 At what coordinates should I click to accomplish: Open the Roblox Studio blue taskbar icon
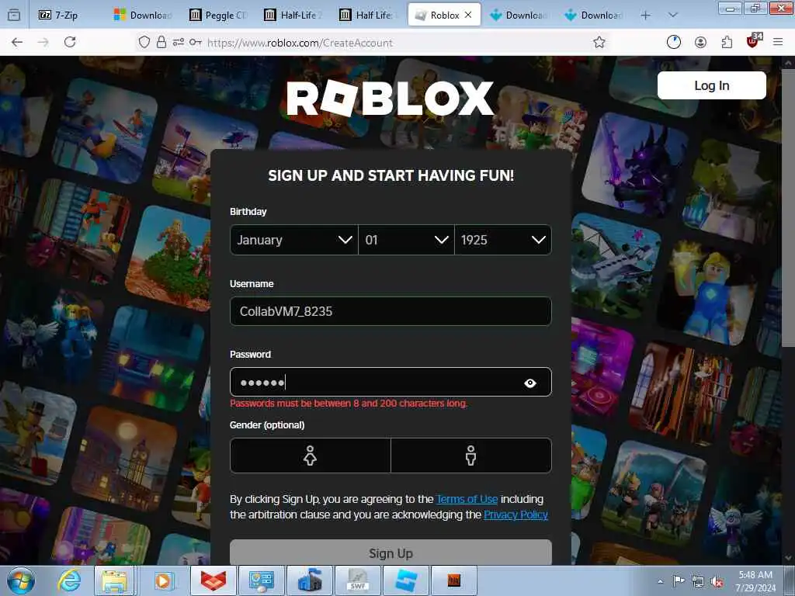(406, 580)
